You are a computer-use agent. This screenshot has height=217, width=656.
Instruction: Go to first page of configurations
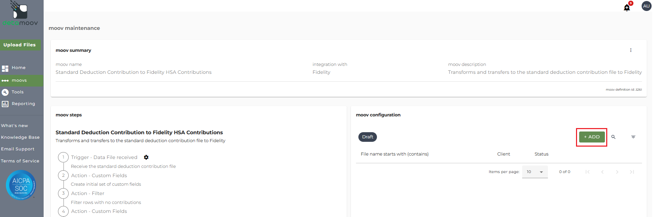587,172
